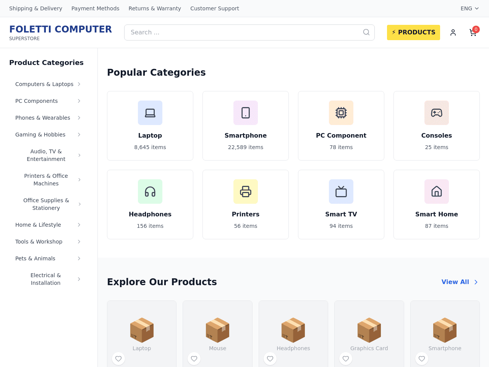
Task: Click the Printers category icon
Action: 246,192
